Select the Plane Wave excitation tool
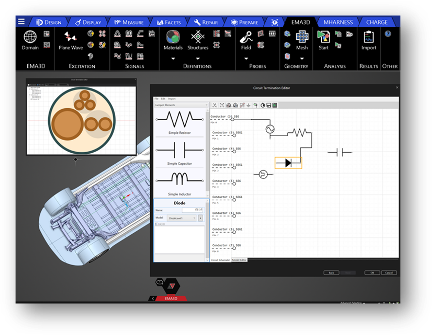 click(70, 37)
